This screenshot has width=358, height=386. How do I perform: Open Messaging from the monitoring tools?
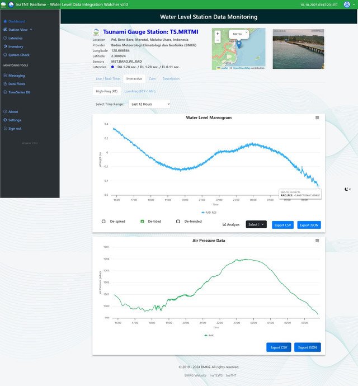[x=5, y=75]
